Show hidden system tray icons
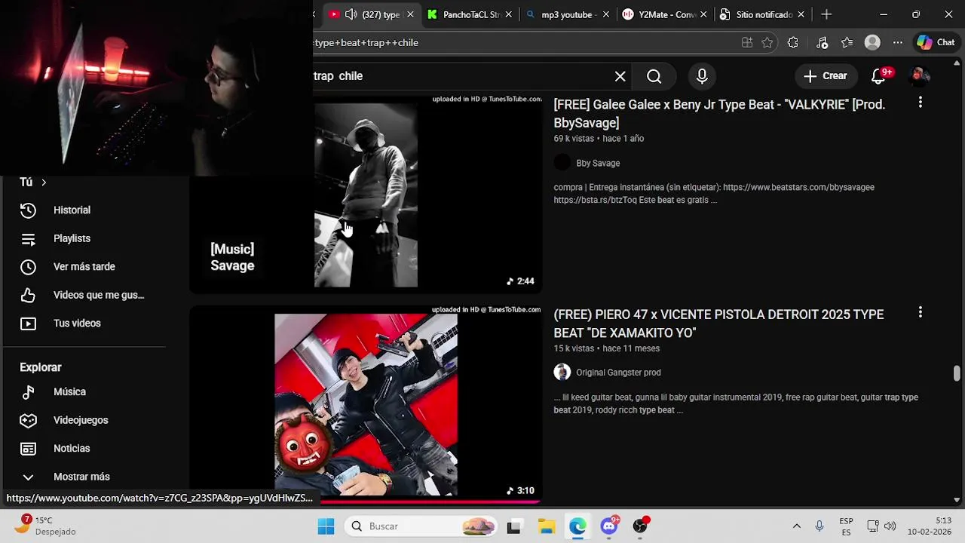Image resolution: width=965 pixels, height=543 pixels. 796,526
